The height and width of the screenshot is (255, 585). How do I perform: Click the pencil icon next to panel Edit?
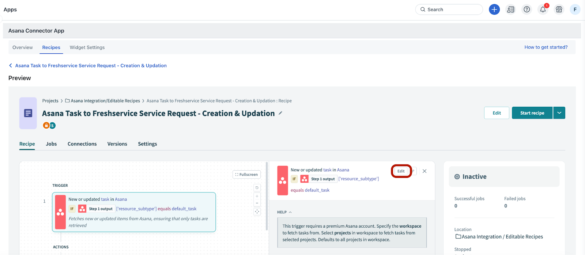tap(414, 171)
